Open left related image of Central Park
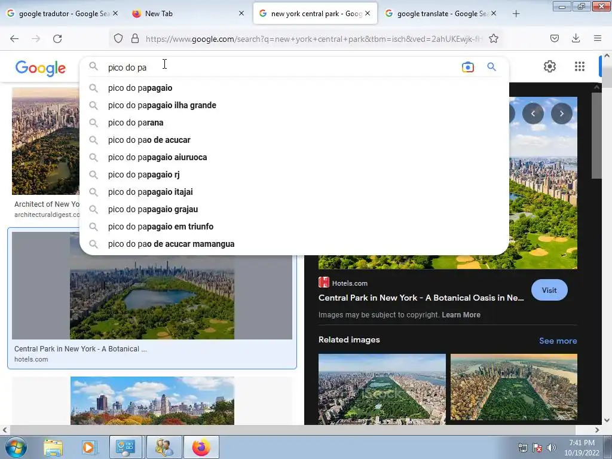 [382, 389]
